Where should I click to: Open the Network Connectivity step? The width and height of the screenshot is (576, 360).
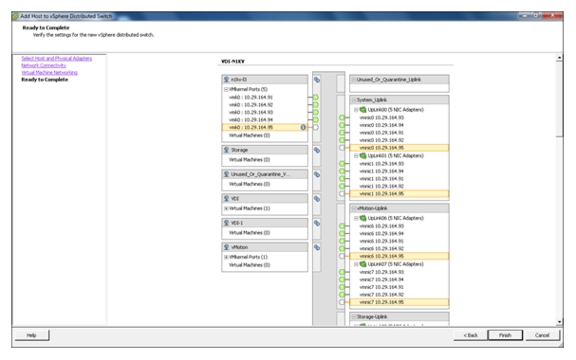[44, 65]
